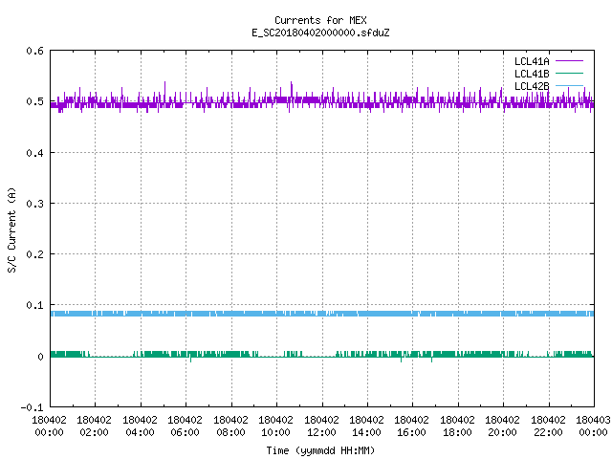
Task: Click the 0.1 y-axis tick label
Action: point(34,305)
